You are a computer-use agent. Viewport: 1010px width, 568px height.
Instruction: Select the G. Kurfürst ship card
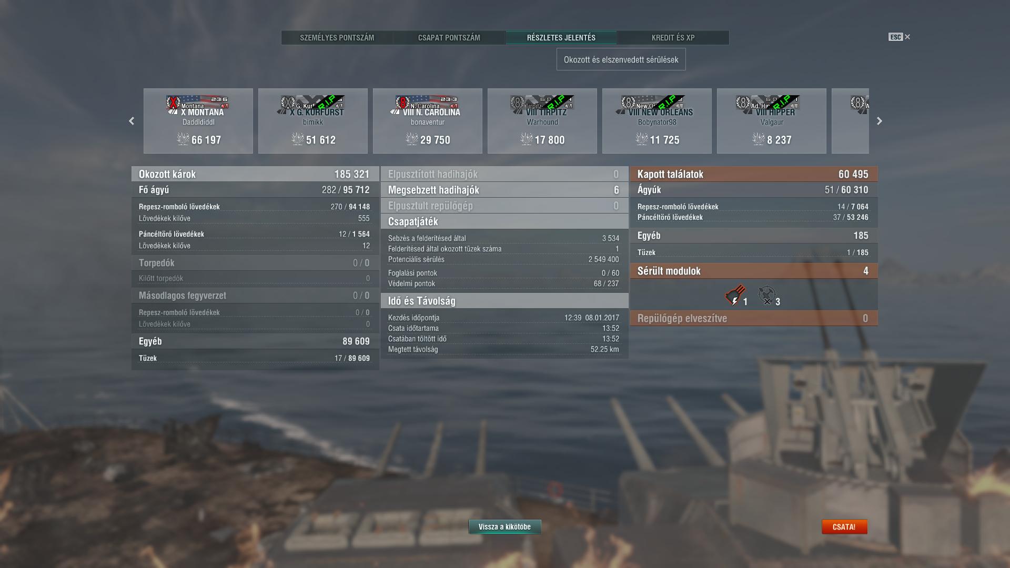coord(313,121)
